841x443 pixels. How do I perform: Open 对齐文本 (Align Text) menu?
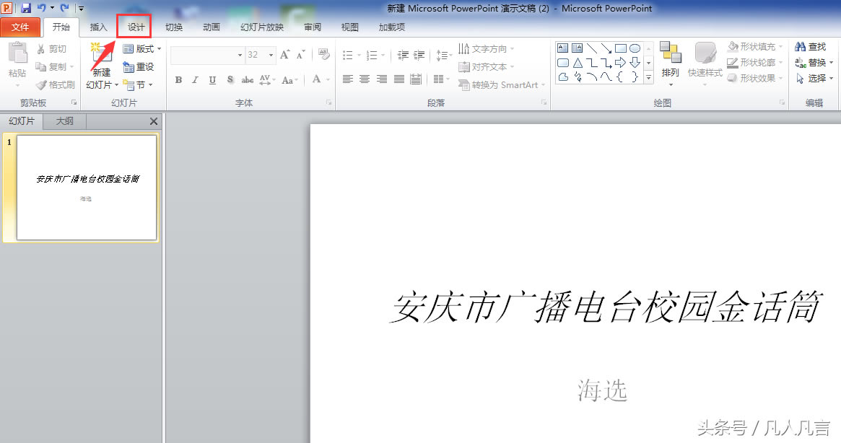(486, 67)
